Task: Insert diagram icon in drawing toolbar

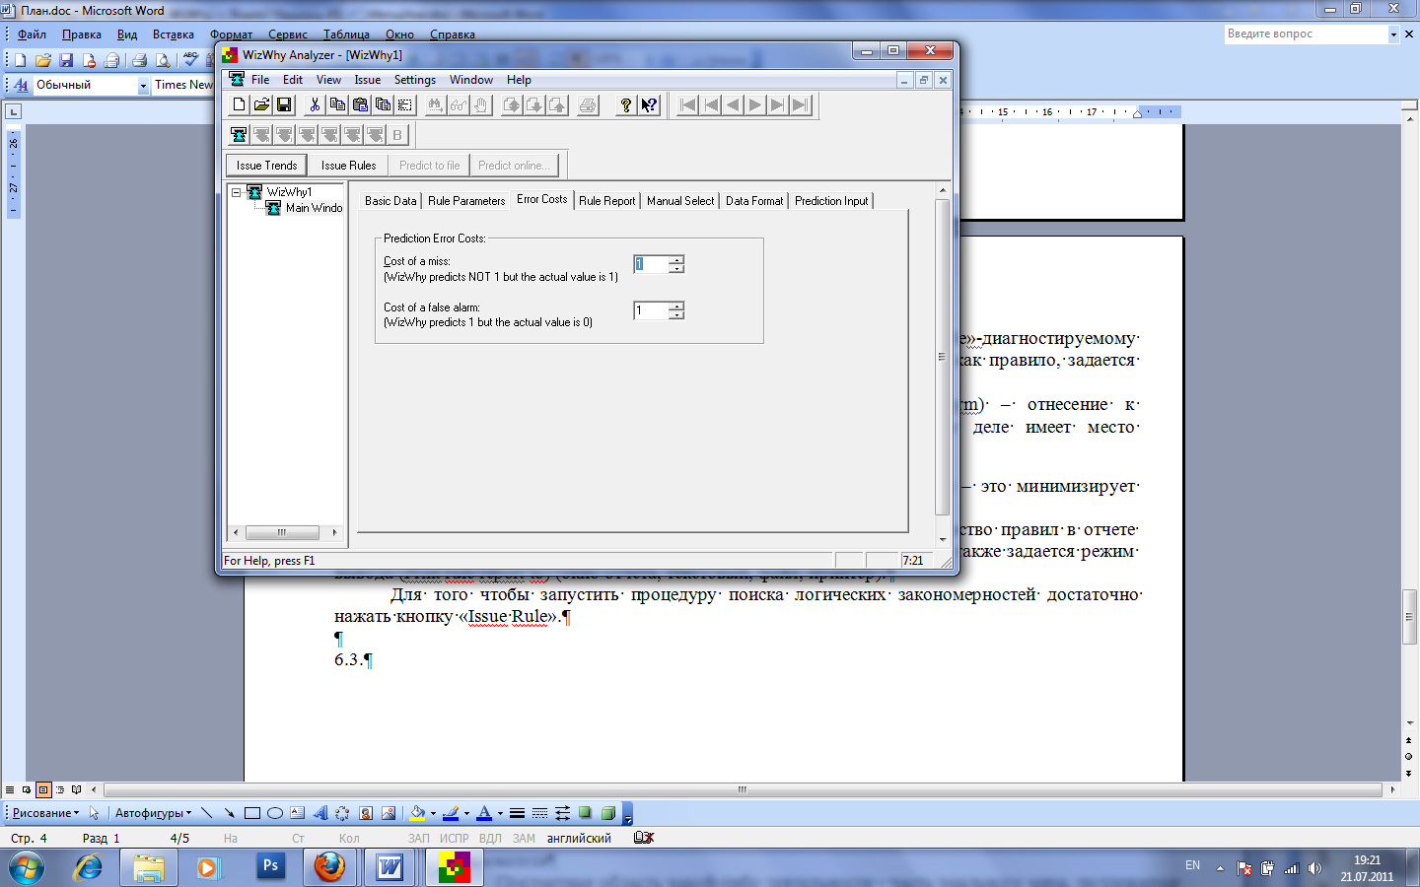Action: click(x=342, y=813)
